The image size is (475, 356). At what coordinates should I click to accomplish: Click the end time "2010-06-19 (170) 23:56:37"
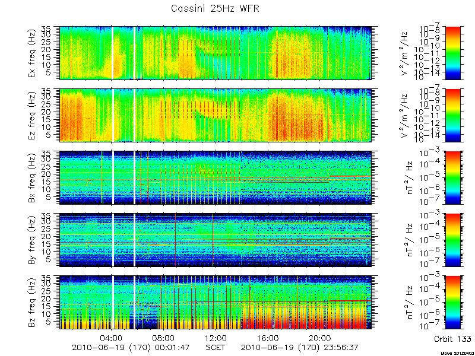[300, 348]
